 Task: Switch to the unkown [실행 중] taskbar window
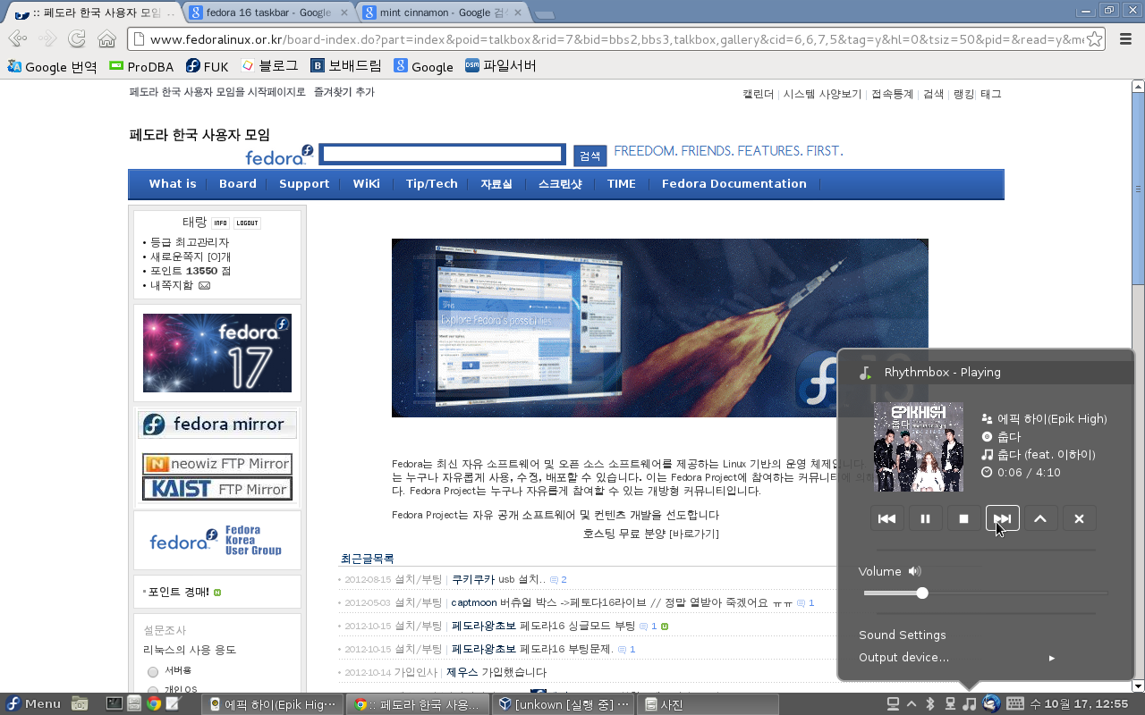pyautogui.click(x=564, y=704)
